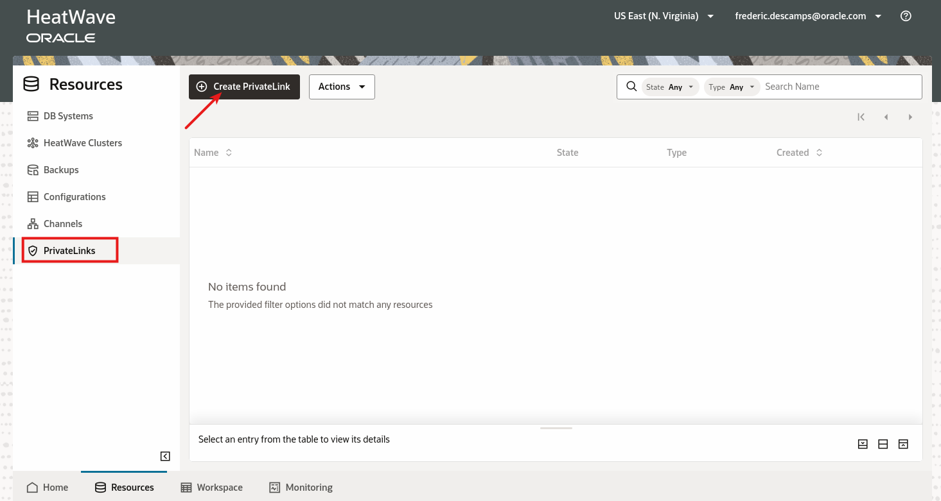Open the user account menu
The height and width of the screenshot is (501, 941).
coord(808,16)
